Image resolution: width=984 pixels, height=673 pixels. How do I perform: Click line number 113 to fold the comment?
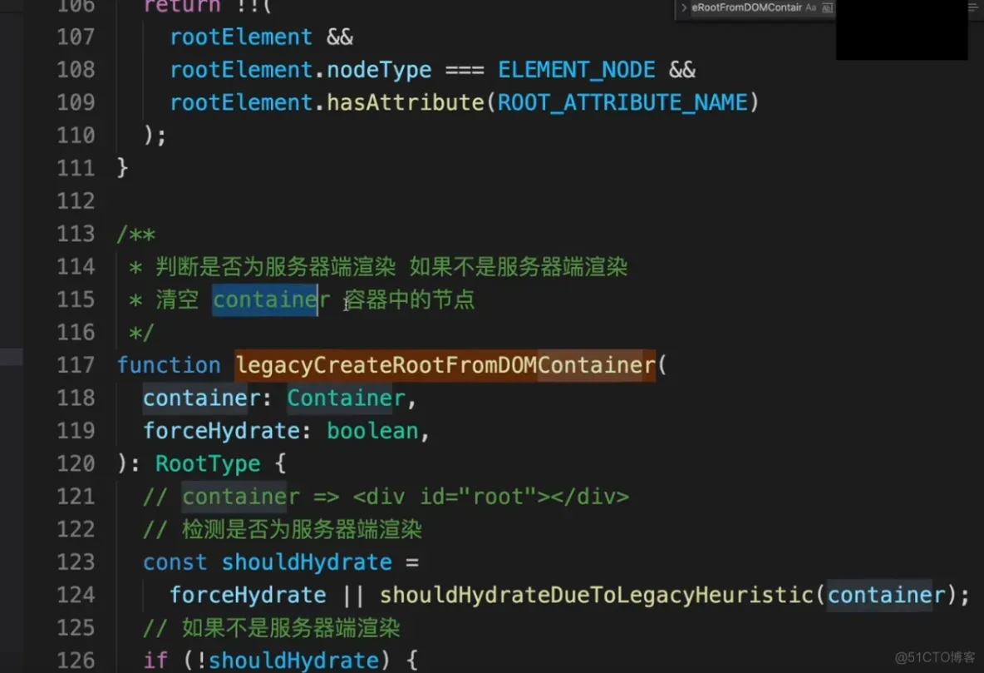click(x=76, y=234)
